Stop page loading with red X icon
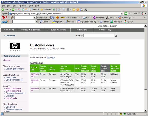This screenshot has height=116, width=148. pyautogui.click(x=19, y=9)
